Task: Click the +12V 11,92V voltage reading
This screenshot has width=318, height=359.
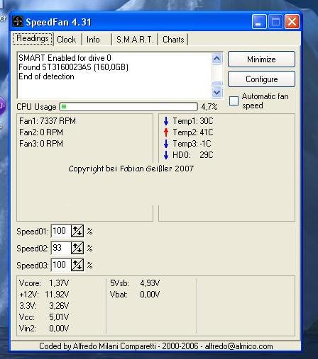Action: [x=44, y=295]
